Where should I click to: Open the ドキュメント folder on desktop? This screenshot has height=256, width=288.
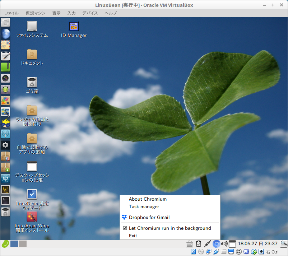click(32, 57)
